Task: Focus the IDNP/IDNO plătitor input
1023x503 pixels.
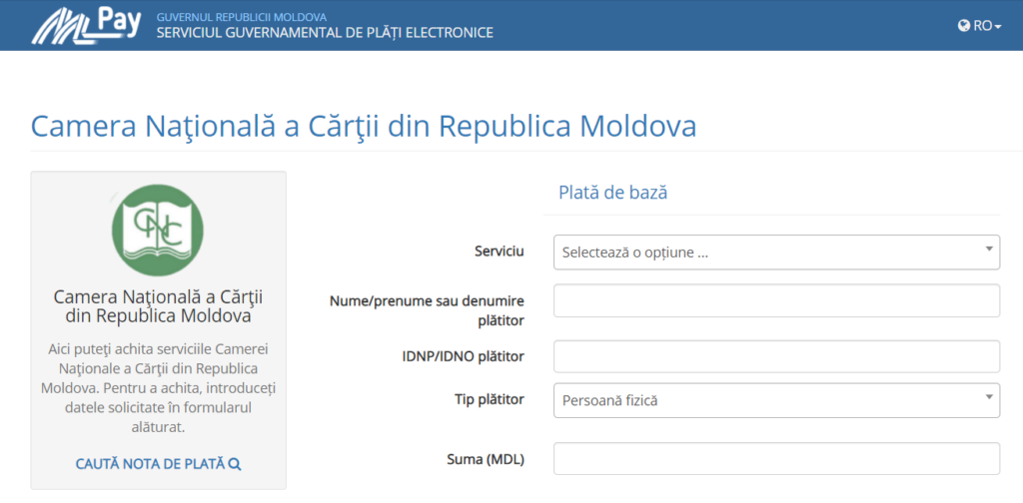Action: point(776,356)
